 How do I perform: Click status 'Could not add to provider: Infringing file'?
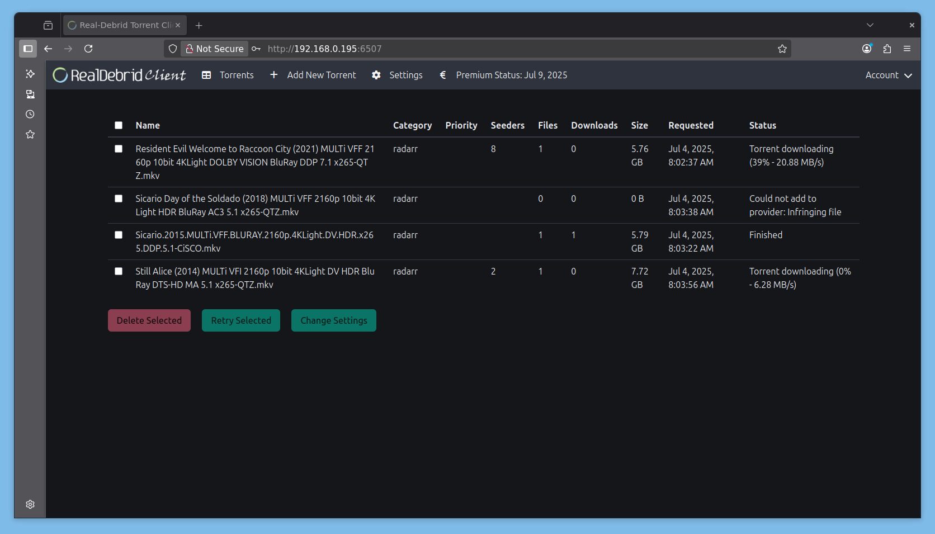coord(795,205)
